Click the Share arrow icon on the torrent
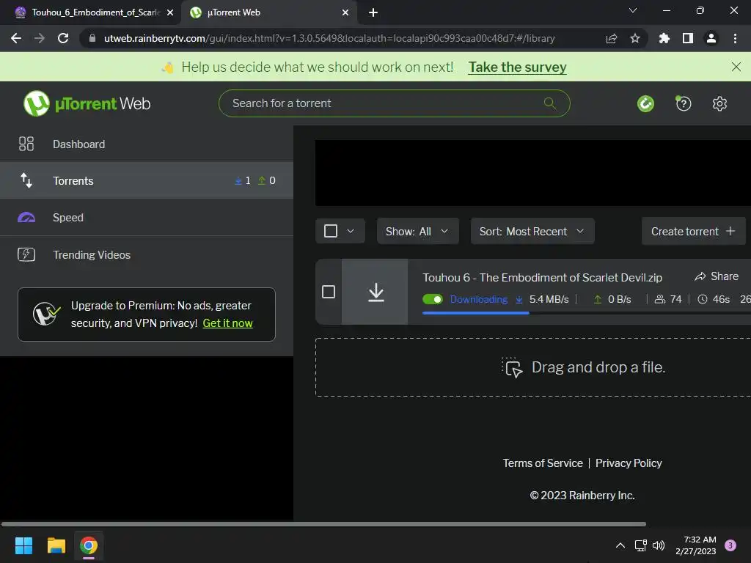Image resolution: width=751 pixels, height=563 pixels. pos(700,276)
